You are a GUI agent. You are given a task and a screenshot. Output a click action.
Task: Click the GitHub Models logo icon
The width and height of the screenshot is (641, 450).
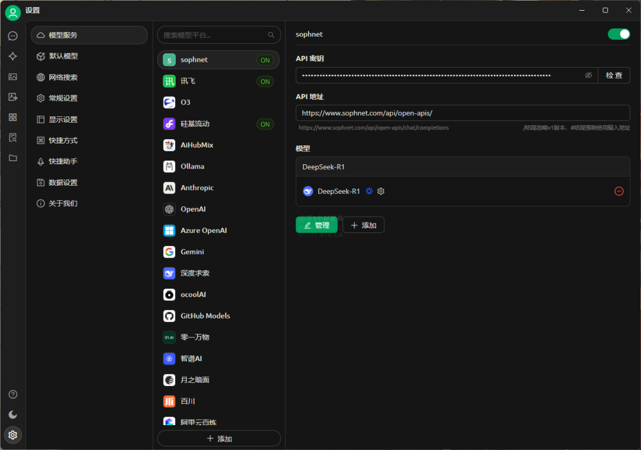(x=169, y=316)
